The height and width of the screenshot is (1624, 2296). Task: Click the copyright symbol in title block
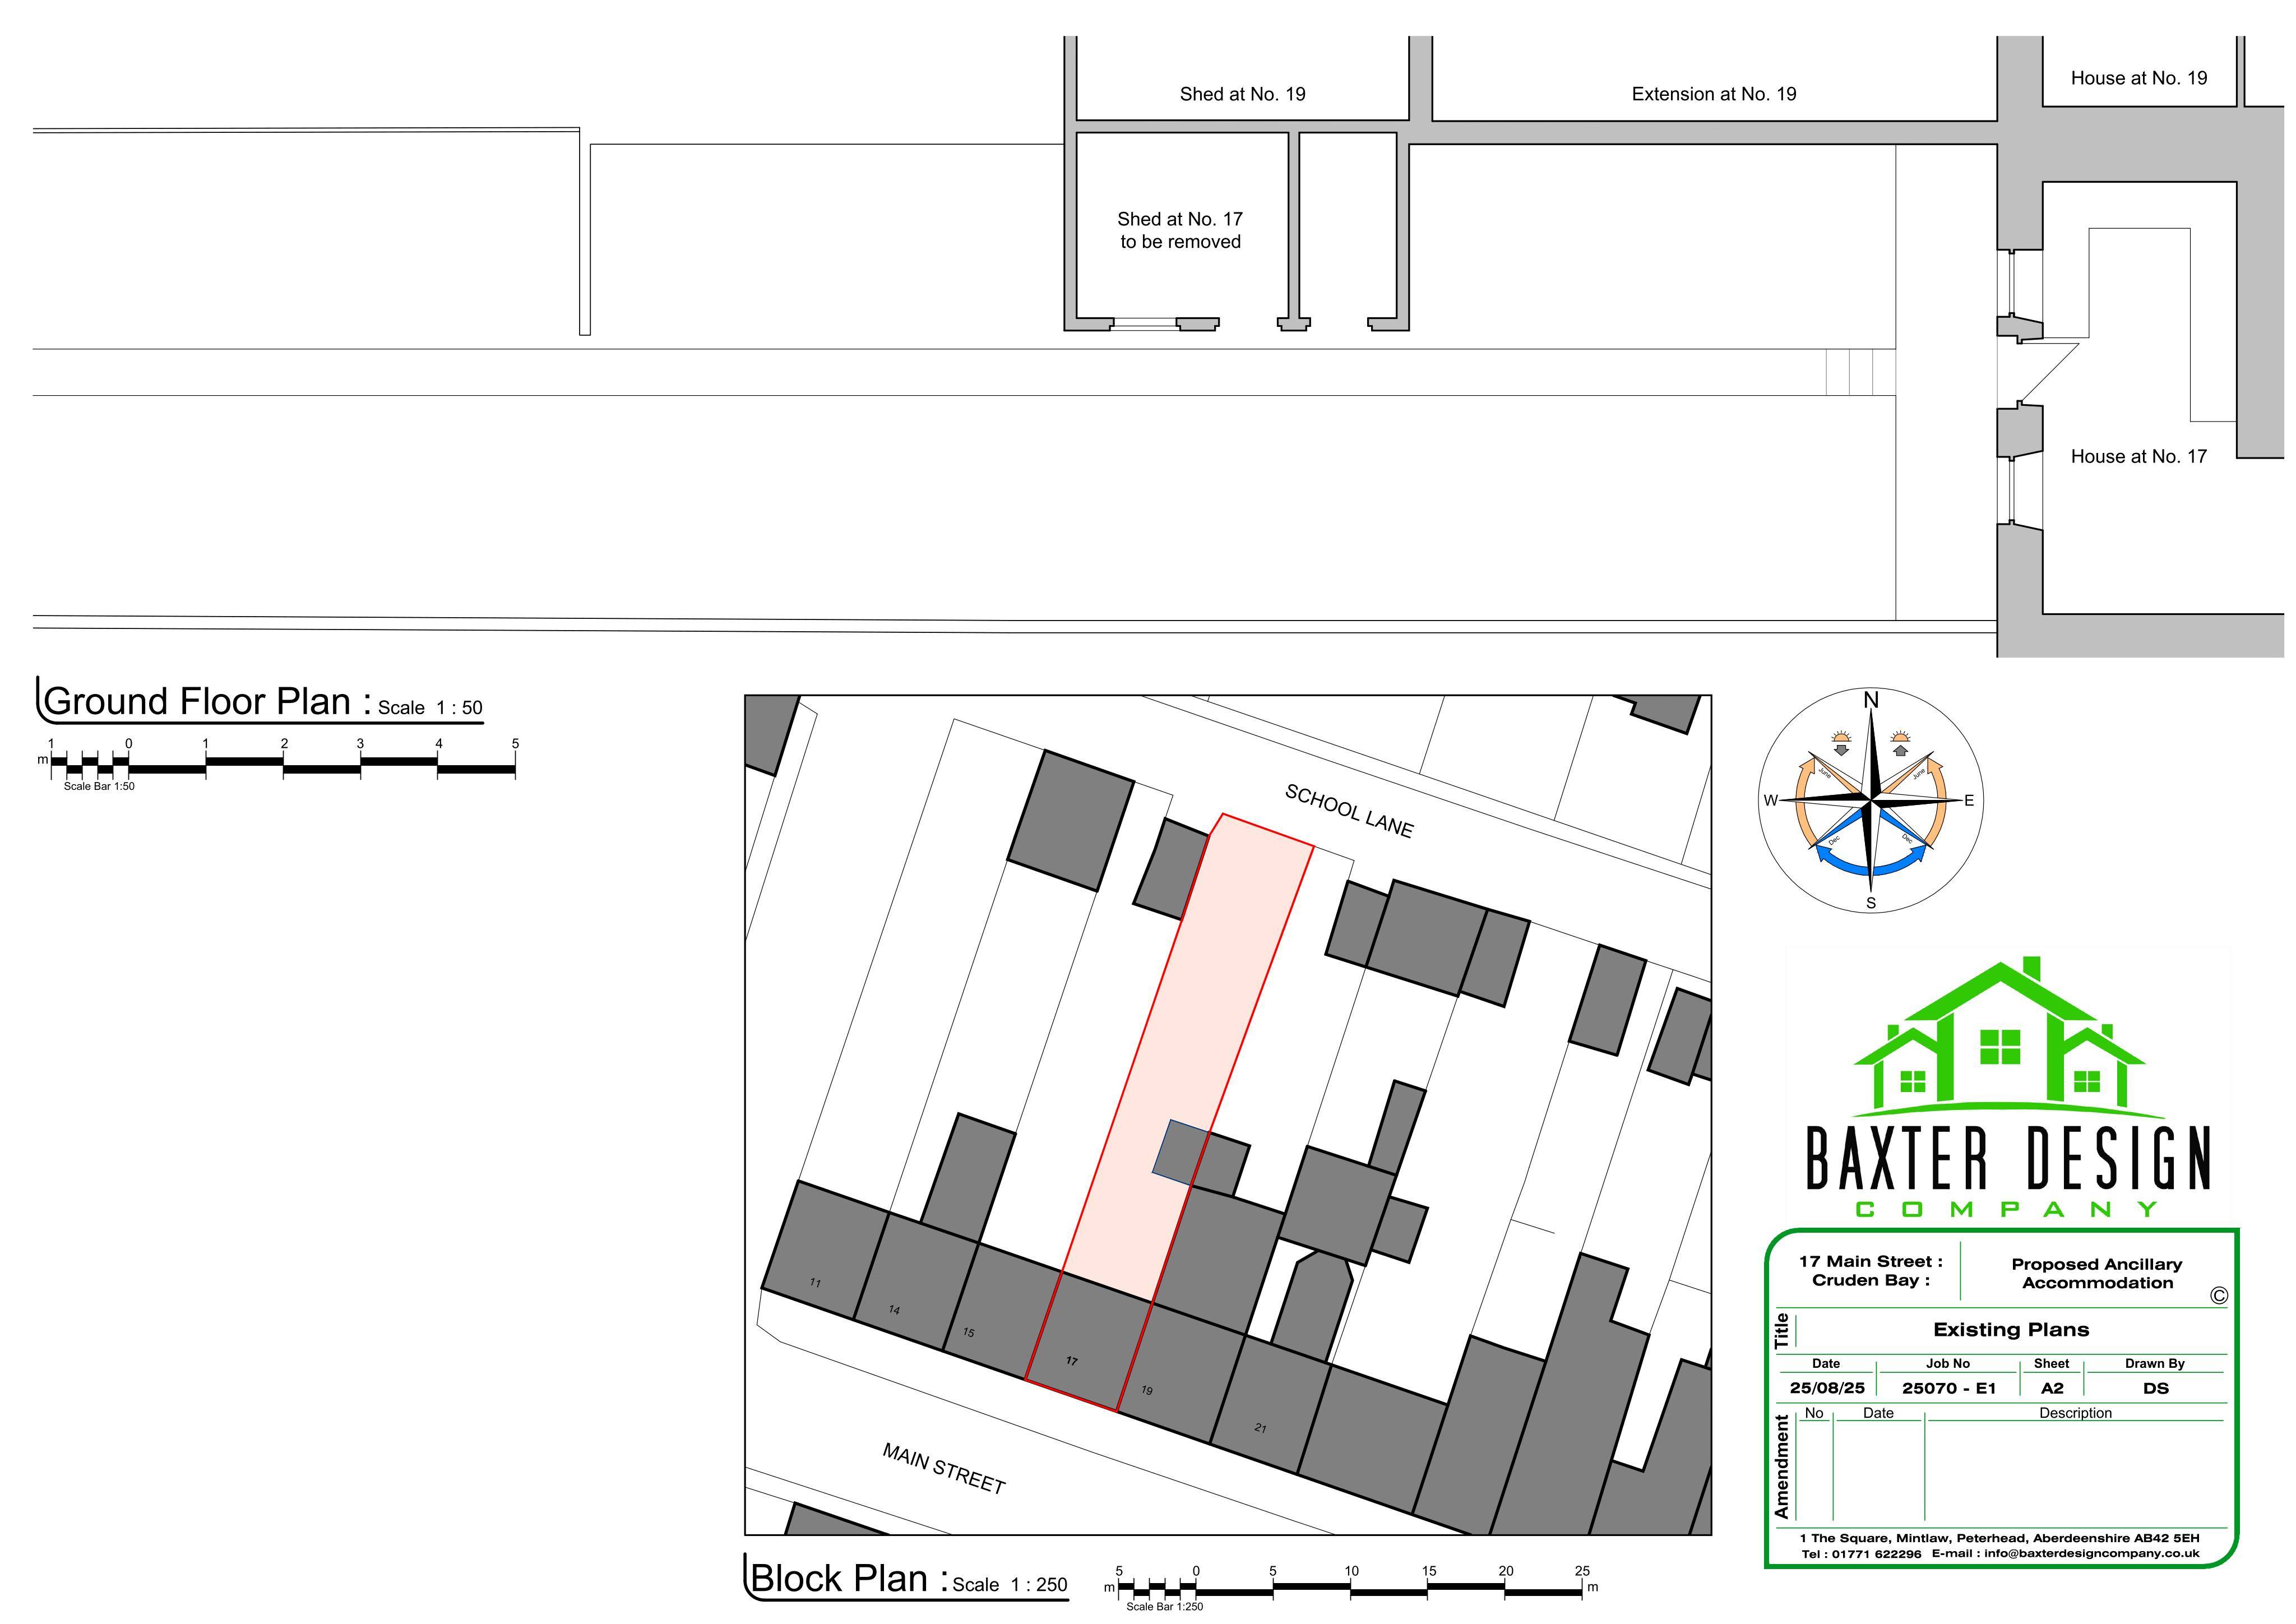tap(2219, 1296)
